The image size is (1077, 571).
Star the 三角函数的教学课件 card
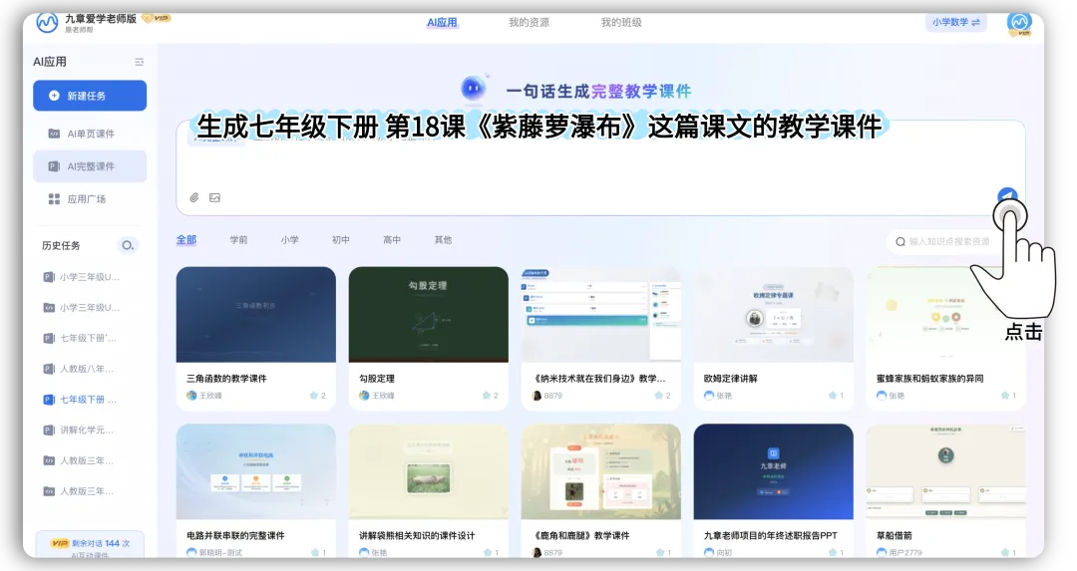pos(314,396)
